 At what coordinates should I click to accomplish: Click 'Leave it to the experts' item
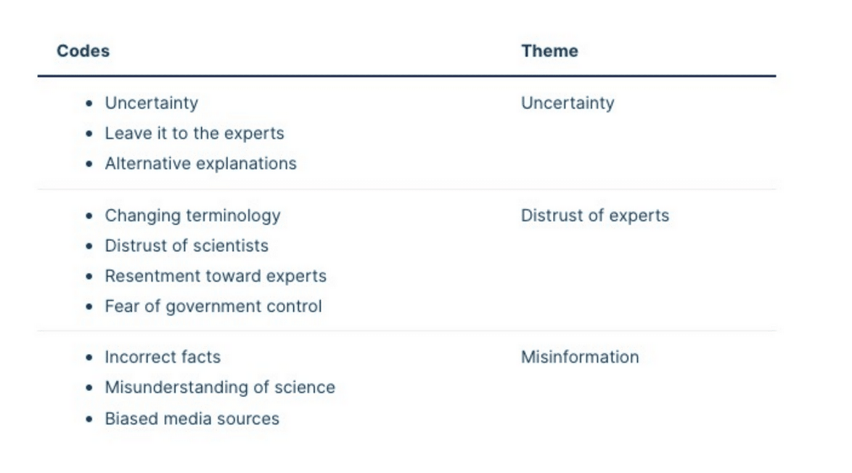point(194,133)
